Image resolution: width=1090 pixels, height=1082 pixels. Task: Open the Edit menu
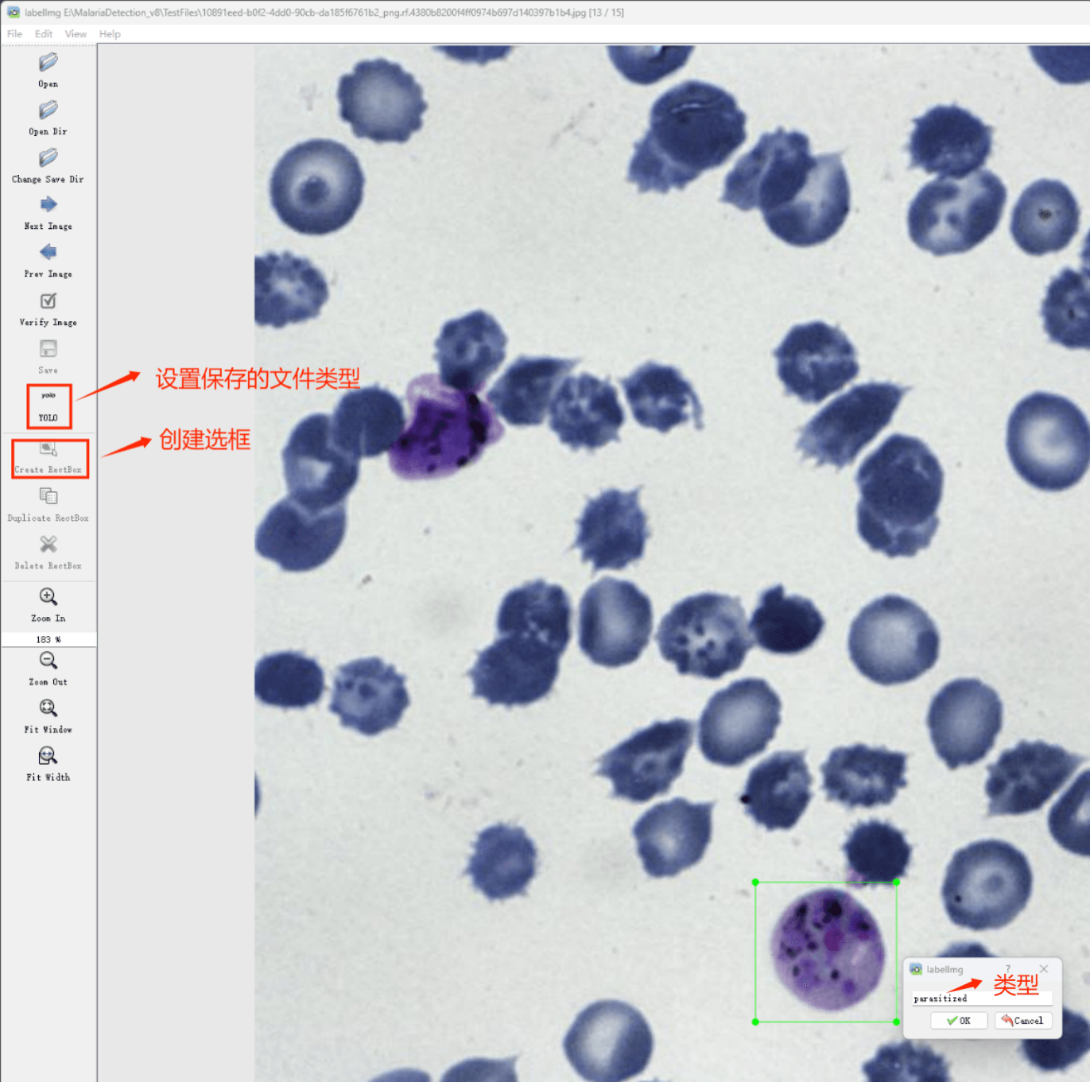point(44,34)
